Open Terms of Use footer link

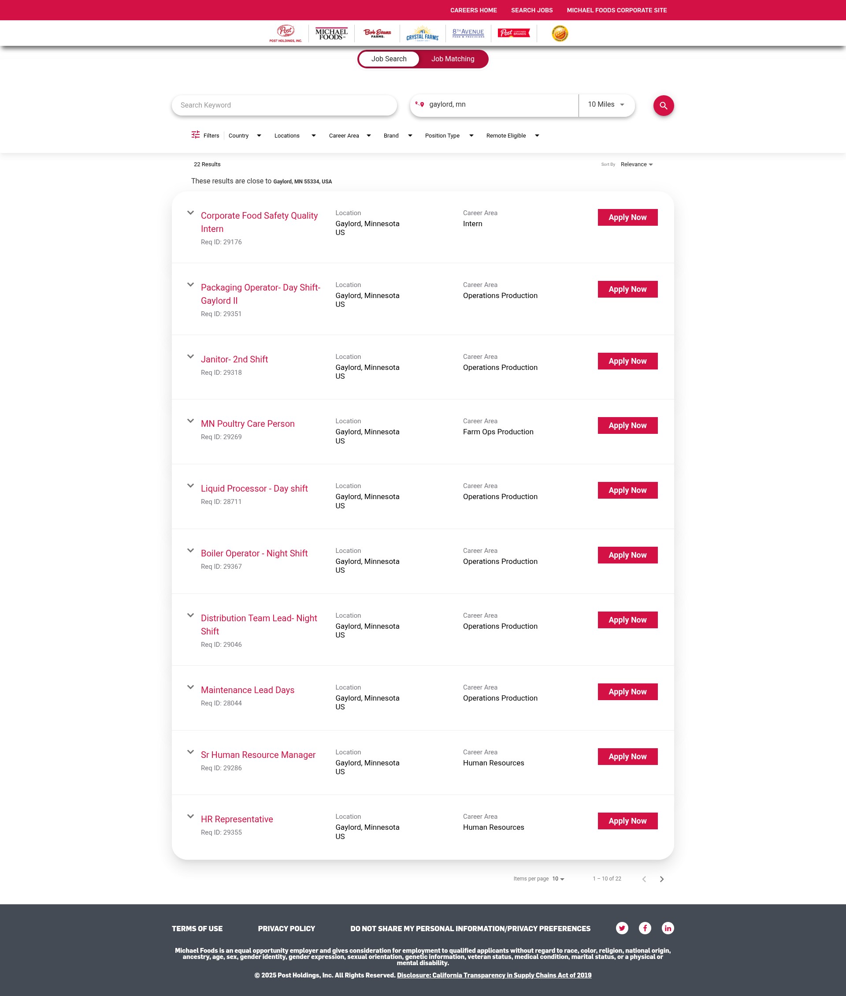click(197, 929)
